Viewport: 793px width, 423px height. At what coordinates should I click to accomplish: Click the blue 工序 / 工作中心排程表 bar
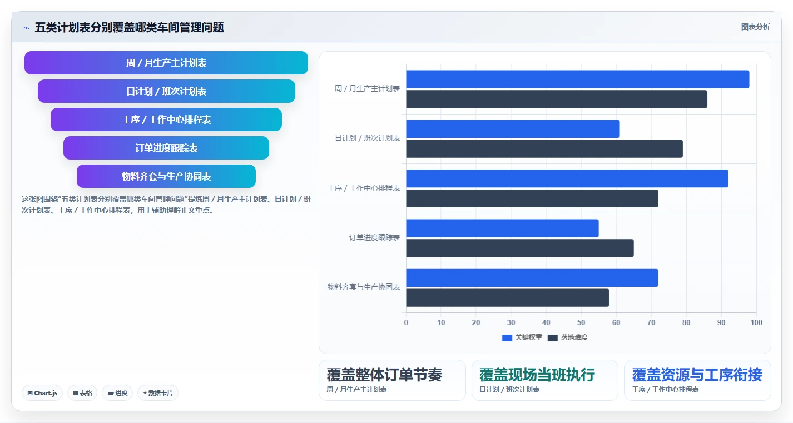[567, 178]
